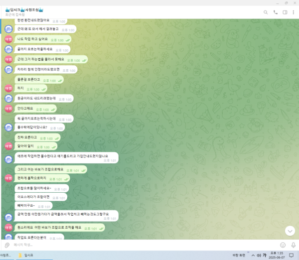Select the message '한번 환전내드렸잖아요'
This screenshot has width=299, height=260.
(x=41, y=21)
